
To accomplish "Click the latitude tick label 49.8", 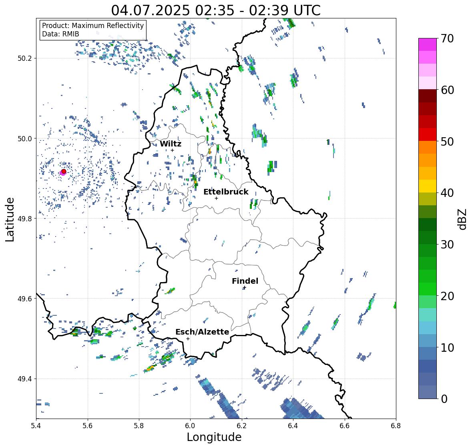I will 25,218.
